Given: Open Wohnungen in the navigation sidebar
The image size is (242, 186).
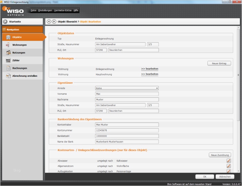Looking at the screenshot, I should click(x=19, y=45).
